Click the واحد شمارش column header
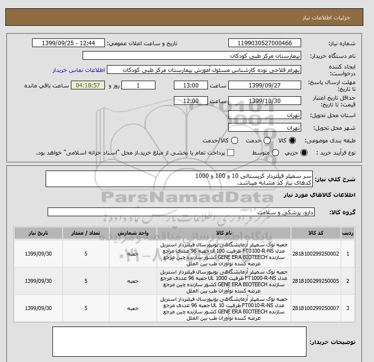374x362 pixels. (133, 233)
